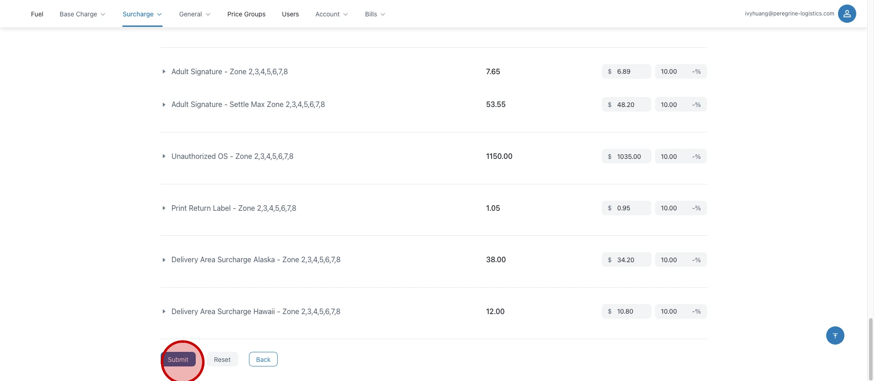874x381 pixels.
Task: Expand Delivery Area Surcharge Alaska row
Action: (164, 260)
